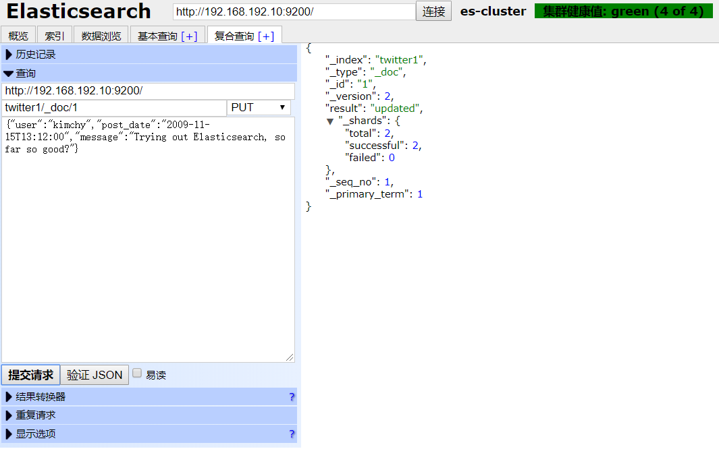Click the 连接 connect button
The height and width of the screenshot is (449, 719).
click(434, 11)
